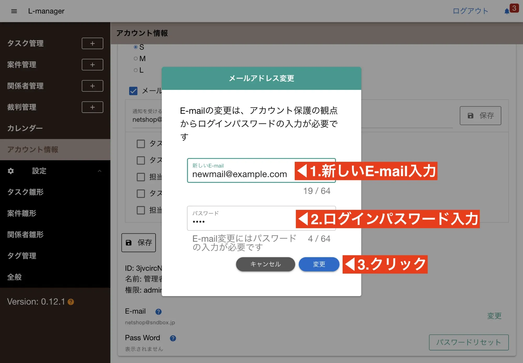Click the パスワードリセット button
Viewport: 523px width, 363px height.
pyautogui.click(x=469, y=342)
